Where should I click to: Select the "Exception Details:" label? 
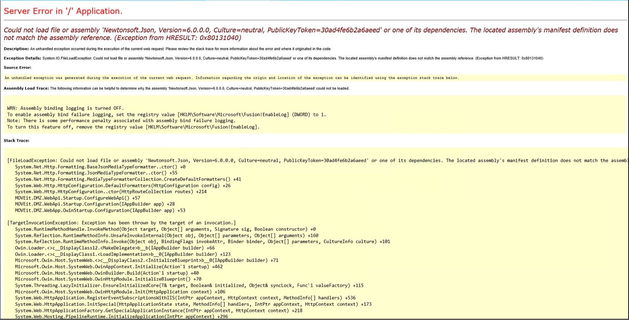click(23, 58)
